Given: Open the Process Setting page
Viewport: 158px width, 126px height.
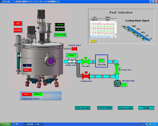Looking at the screenshot, I should 105,108.
